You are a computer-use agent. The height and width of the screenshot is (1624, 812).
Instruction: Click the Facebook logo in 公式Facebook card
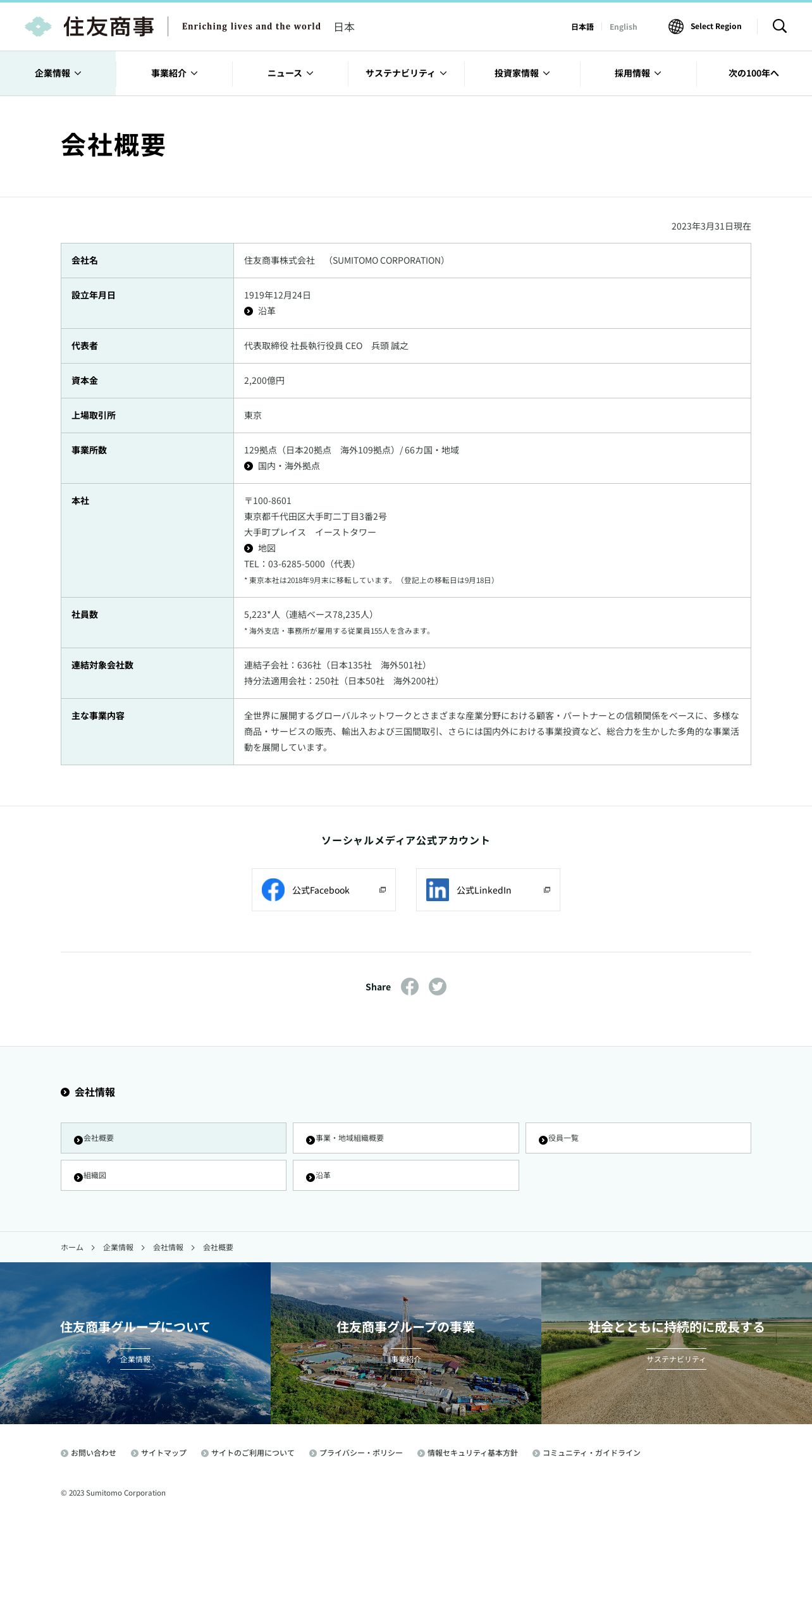(x=273, y=890)
